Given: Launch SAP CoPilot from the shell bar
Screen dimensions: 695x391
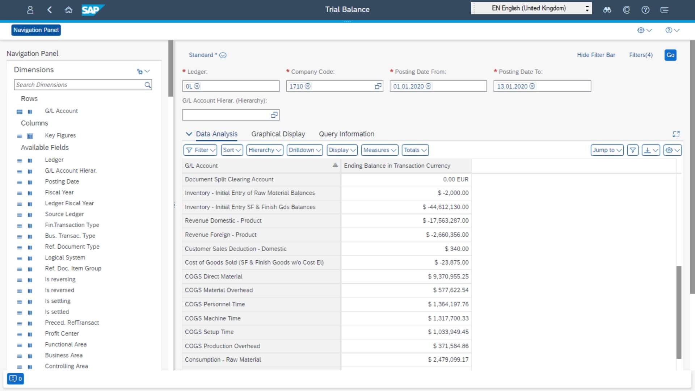Looking at the screenshot, I should click(626, 10).
